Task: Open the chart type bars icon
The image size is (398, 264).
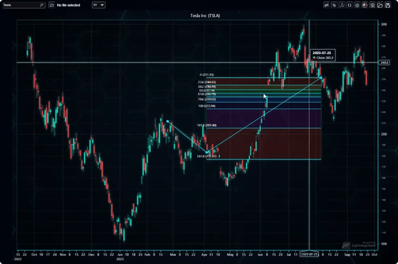Action: [327, 5]
